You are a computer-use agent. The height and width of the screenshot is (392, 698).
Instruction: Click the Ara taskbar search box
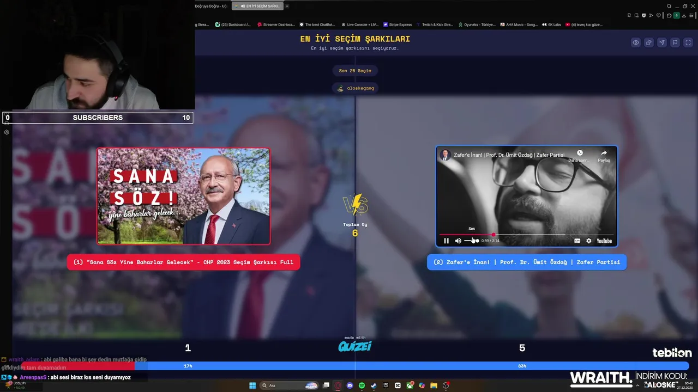click(x=289, y=385)
